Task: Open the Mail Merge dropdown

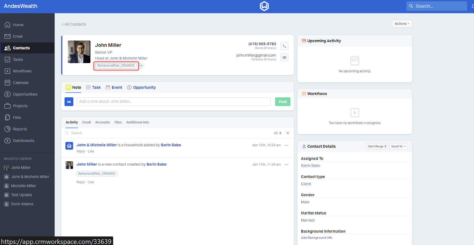Action: [x=377, y=146]
